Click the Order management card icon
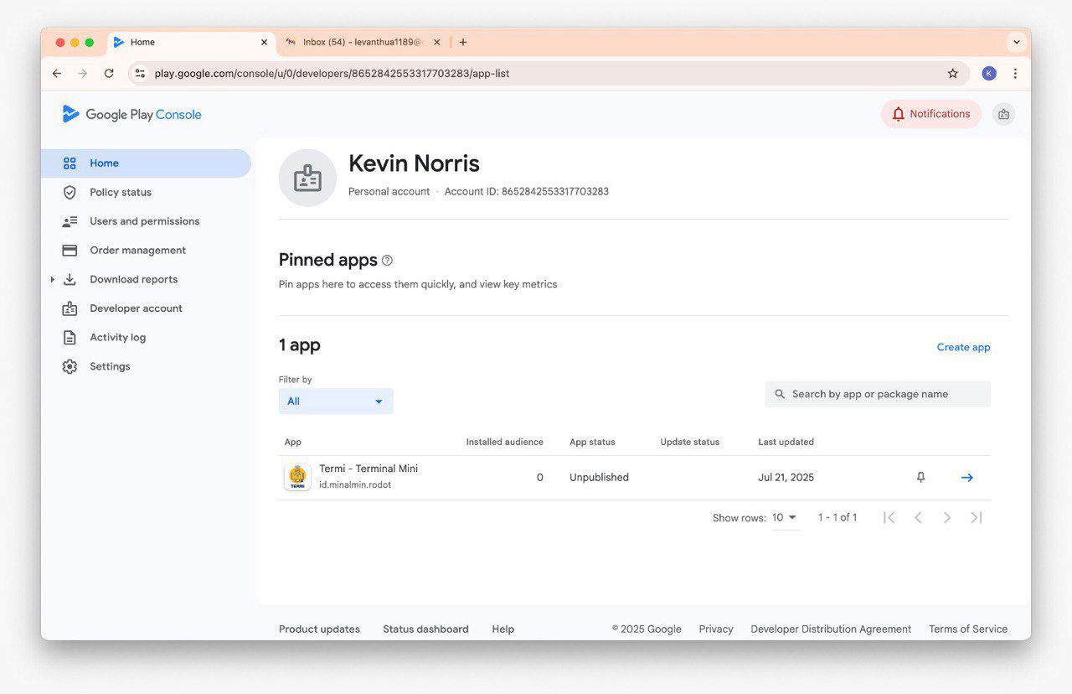Image resolution: width=1072 pixels, height=694 pixels. [x=70, y=251]
